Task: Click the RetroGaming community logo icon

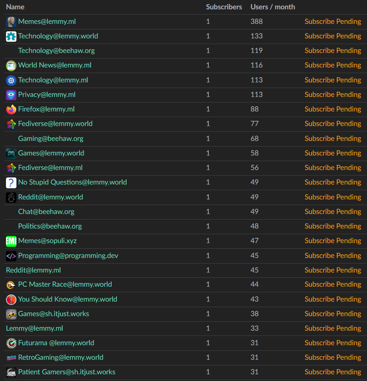Action: tap(11, 358)
